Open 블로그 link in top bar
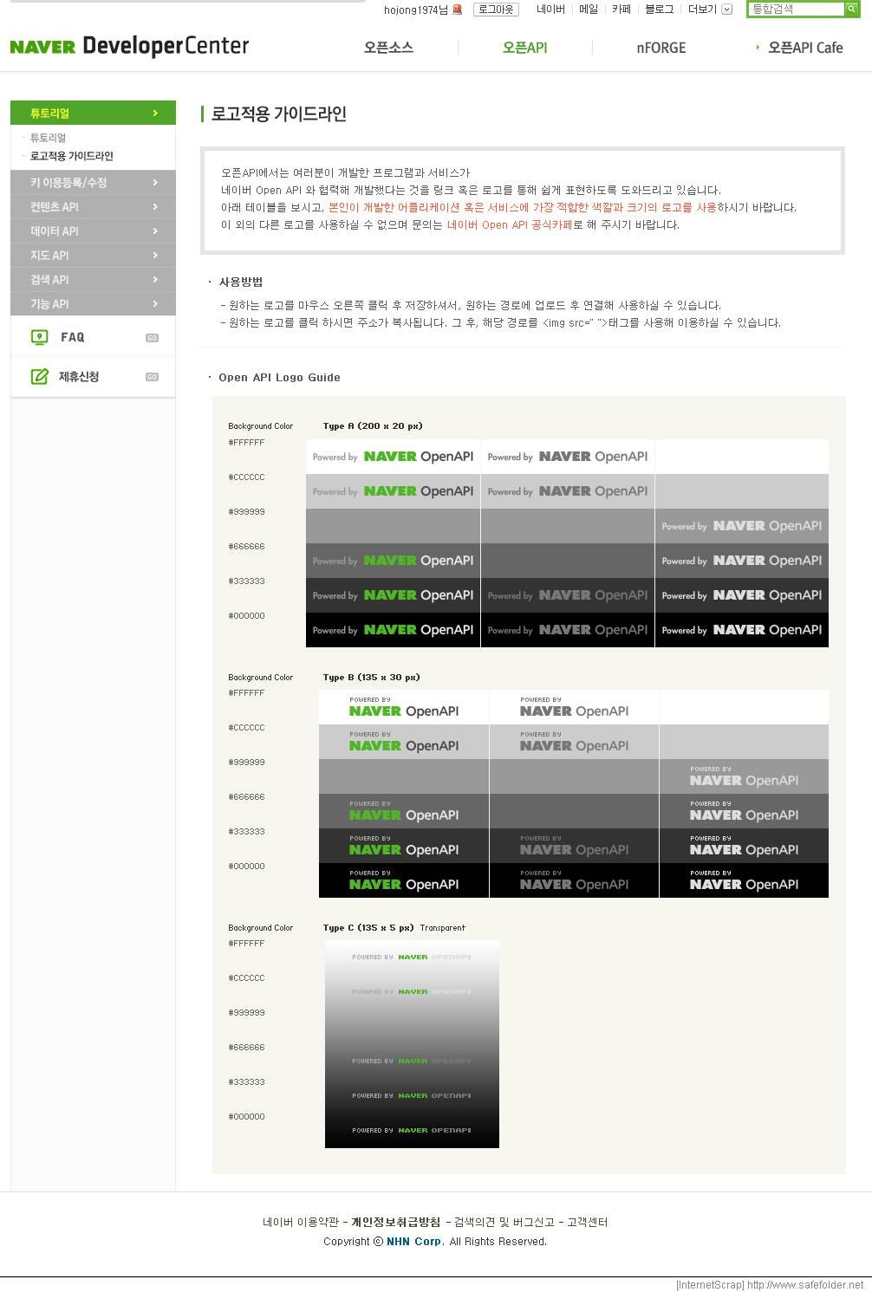This screenshot has height=1292, width=872. (x=659, y=10)
